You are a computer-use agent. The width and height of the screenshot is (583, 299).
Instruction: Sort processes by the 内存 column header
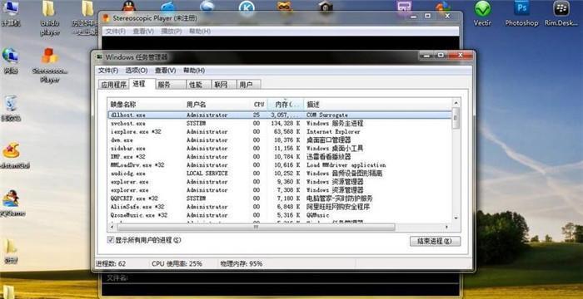click(x=285, y=105)
